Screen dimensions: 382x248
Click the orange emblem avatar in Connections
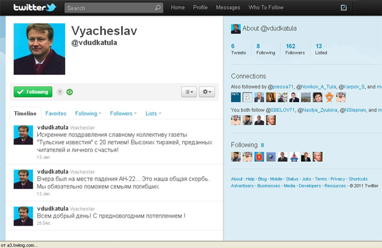[329, 97]
